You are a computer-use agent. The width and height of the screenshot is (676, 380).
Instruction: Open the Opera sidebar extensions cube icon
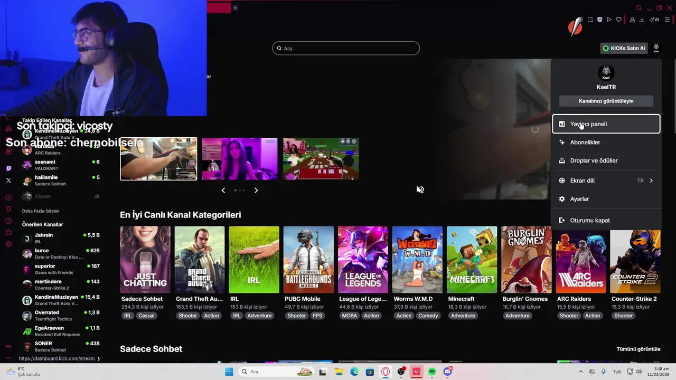(8, 232)
